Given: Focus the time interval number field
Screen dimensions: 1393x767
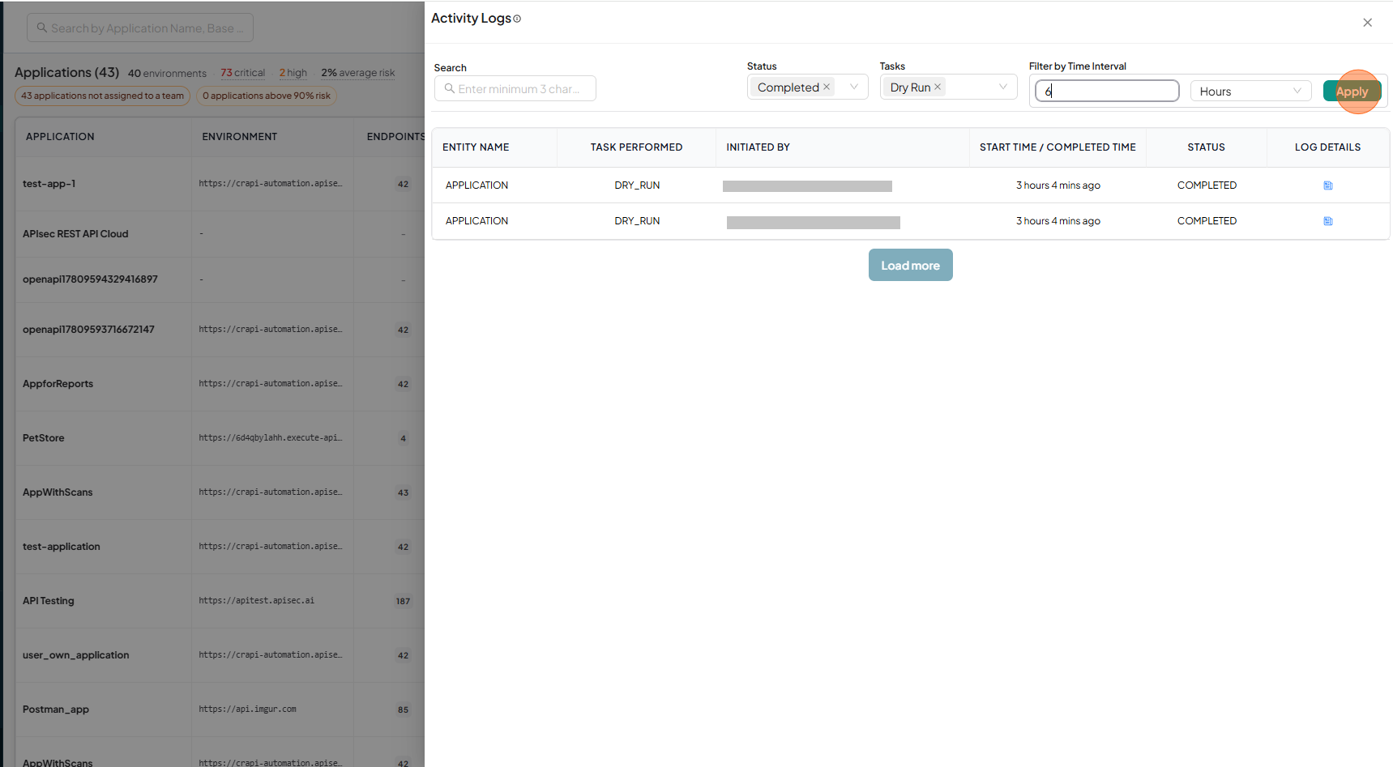Looking at the screenshot, I should [1107, 91].
